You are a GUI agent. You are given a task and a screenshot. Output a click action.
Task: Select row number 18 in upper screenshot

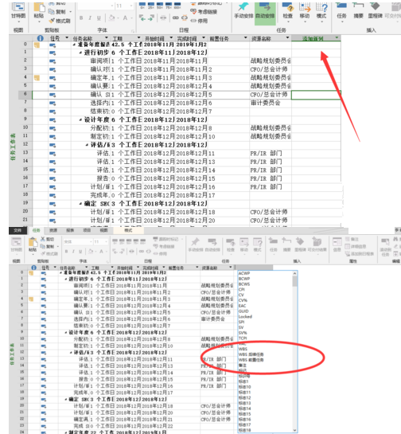click(25, 194)
